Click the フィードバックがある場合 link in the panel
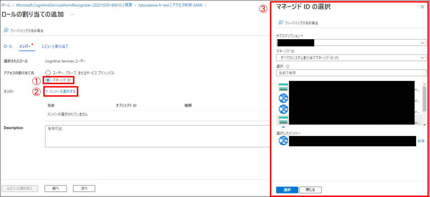 [301, 23]
